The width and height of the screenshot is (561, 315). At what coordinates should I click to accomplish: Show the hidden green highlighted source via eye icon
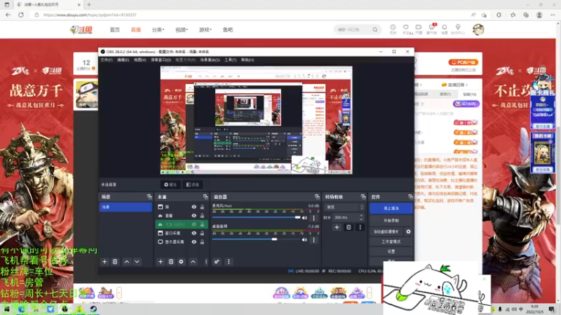194,224
